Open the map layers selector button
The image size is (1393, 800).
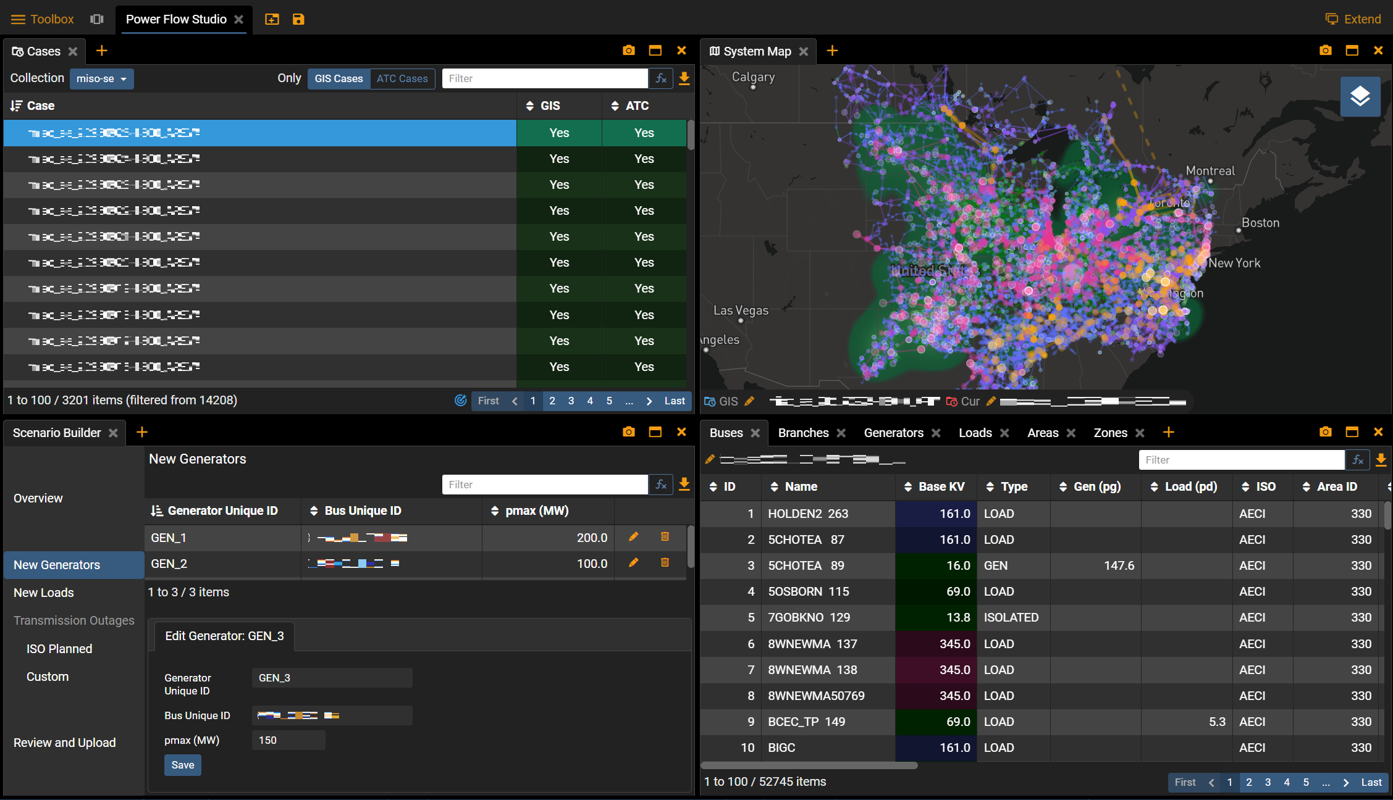(x=1360, y=96)
